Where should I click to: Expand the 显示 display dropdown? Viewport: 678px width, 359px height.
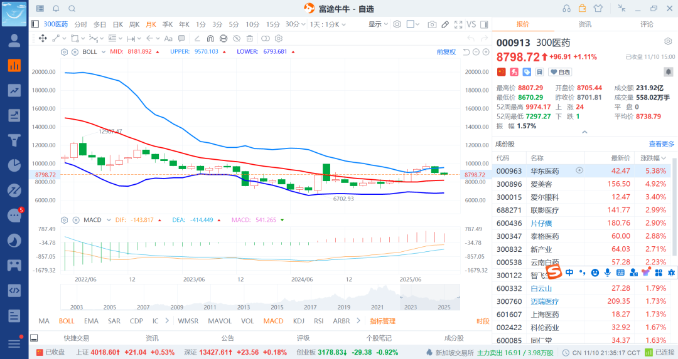coord(377,24)
